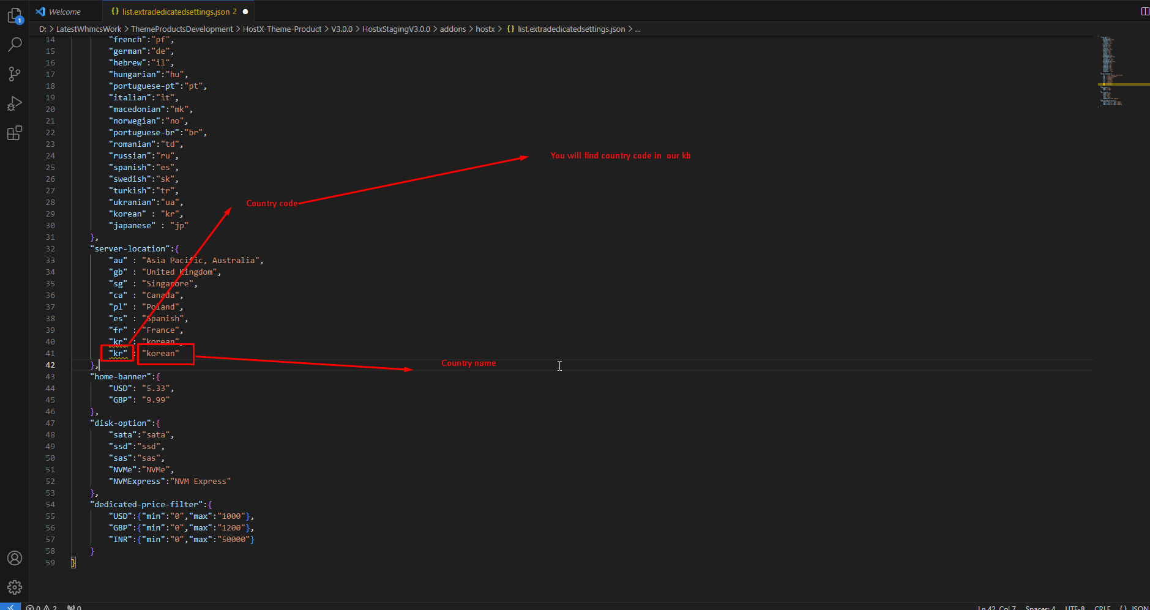Click the unsaved dot on the JSON tab
This screenshot has height=610, width=1150.
(245, 12)
